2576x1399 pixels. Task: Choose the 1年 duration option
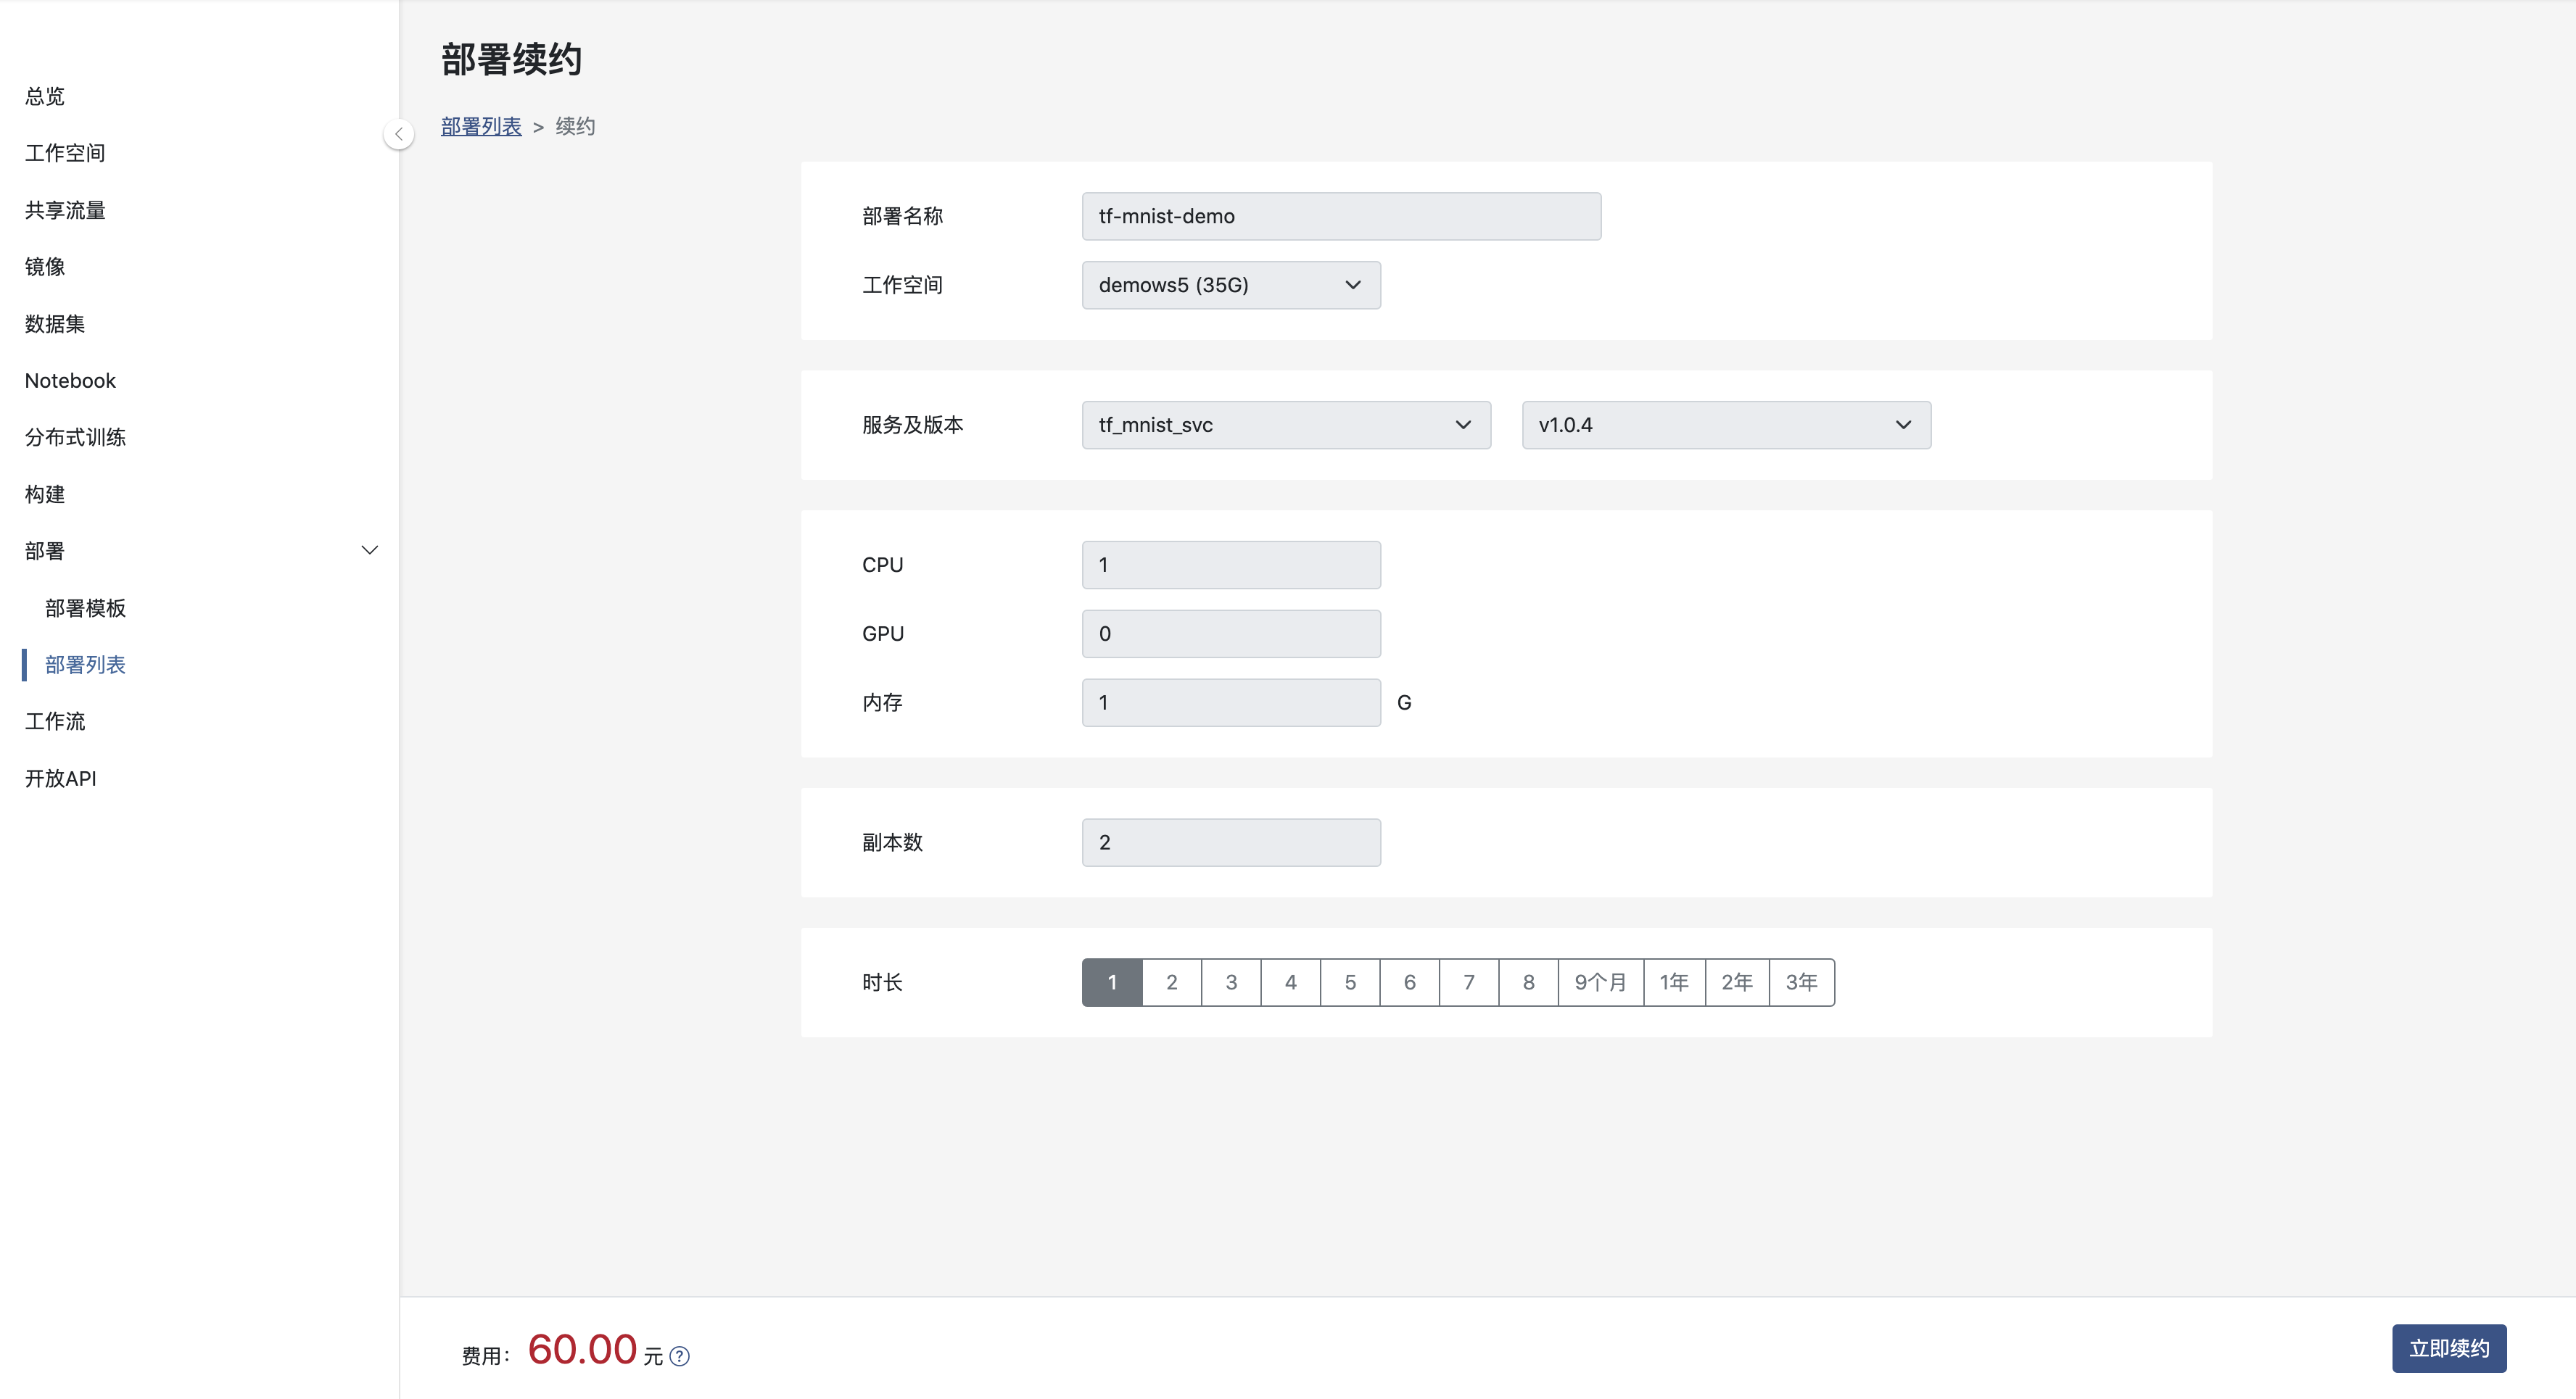click(1674, 982)
